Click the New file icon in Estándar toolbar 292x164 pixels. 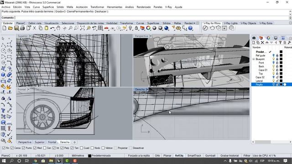click(x=4, y=28)
